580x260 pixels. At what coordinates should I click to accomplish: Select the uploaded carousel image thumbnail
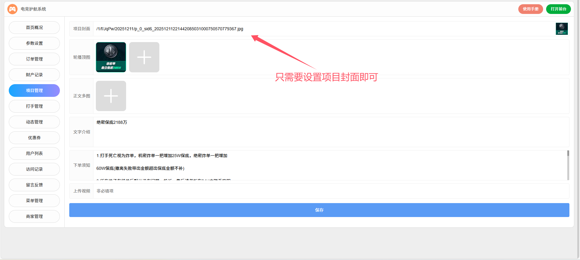coord(111,57)
